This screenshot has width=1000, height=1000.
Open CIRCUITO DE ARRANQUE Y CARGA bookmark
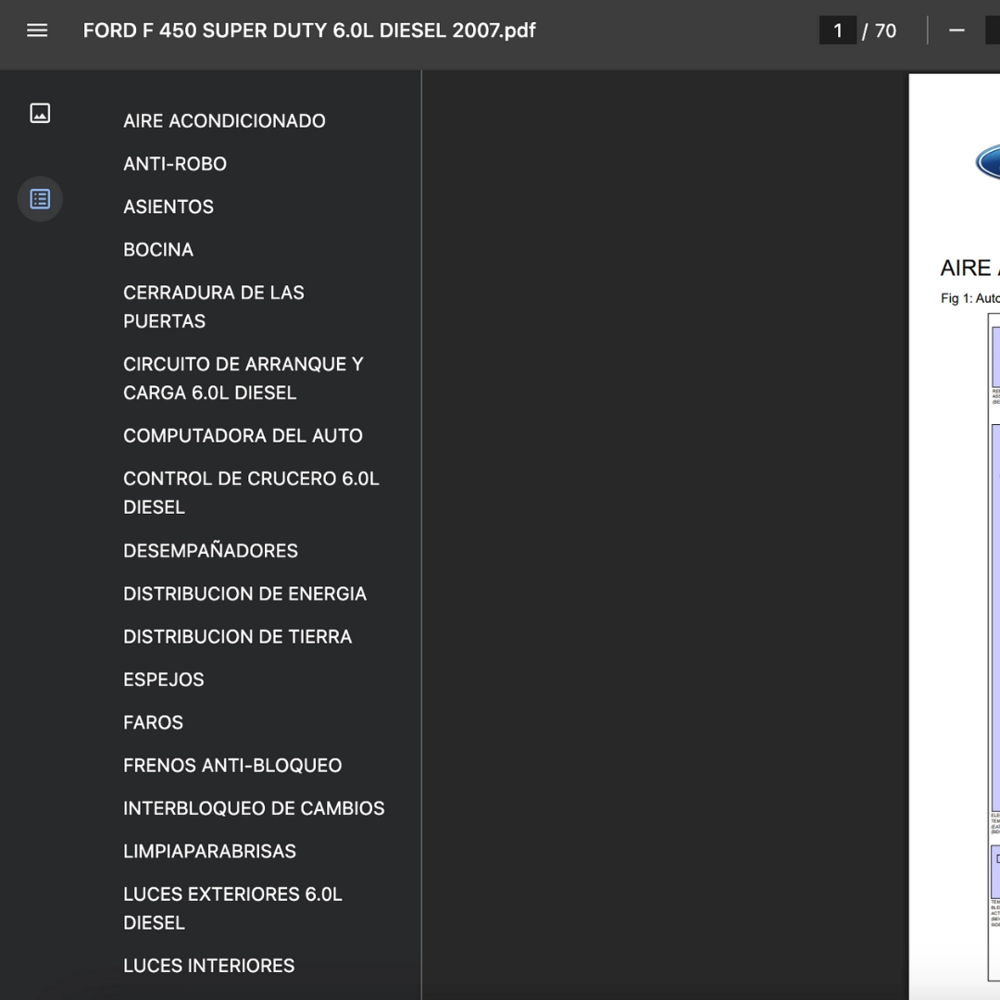[x=244, y=378]
